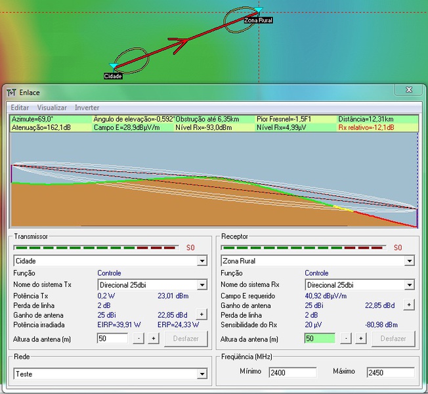The width and height of the screenshot is (428, 394).
Task: Click the ERP=24,33 W value
Action: [x=179, y=324]
